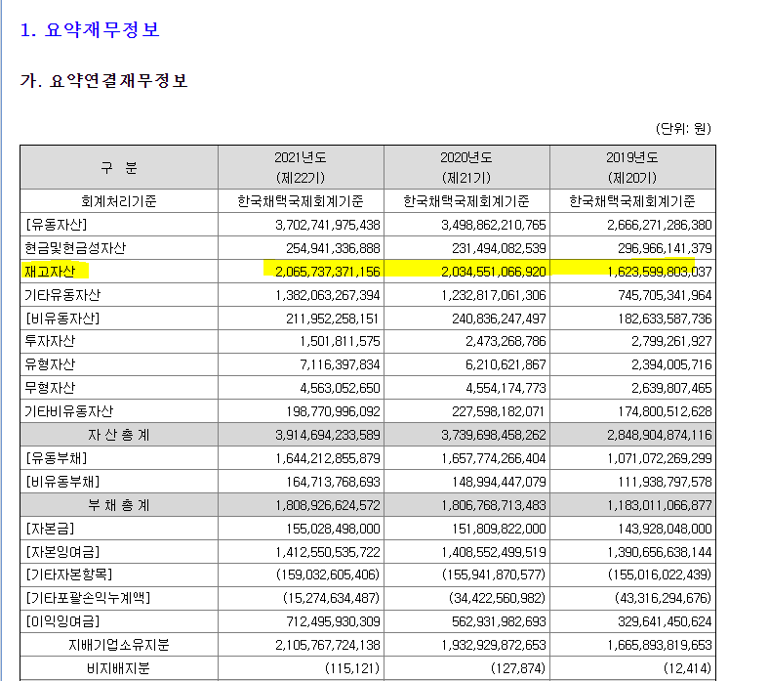Screen dimensions: 769x681
Task: Click the value 2,639,807,465
Action: tap(671, 388)
